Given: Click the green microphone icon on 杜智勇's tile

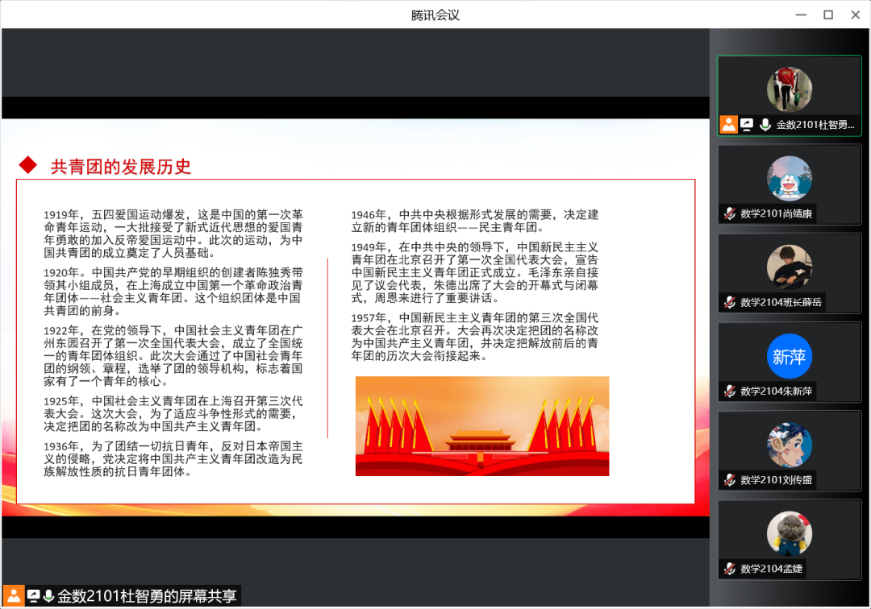Looking at the screenshot, I should tap(765, 125).
